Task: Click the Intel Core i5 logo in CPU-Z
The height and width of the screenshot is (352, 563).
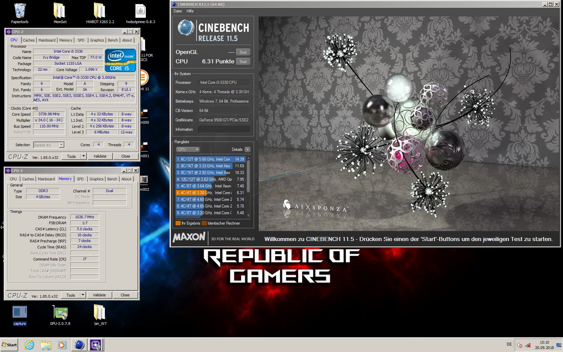Action: pos(121,60)
